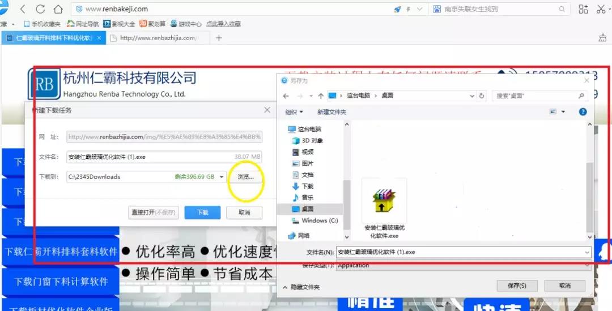Open the extensions grid icon
This screenshot has height=311, width=612.
click(583, 9)
